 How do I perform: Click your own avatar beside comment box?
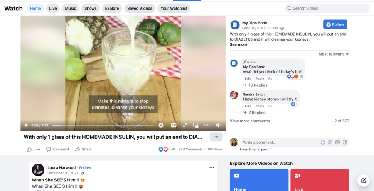point(234,142)
